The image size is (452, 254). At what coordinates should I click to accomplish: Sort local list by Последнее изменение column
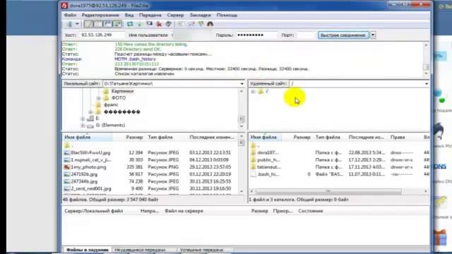click(212, 138)
